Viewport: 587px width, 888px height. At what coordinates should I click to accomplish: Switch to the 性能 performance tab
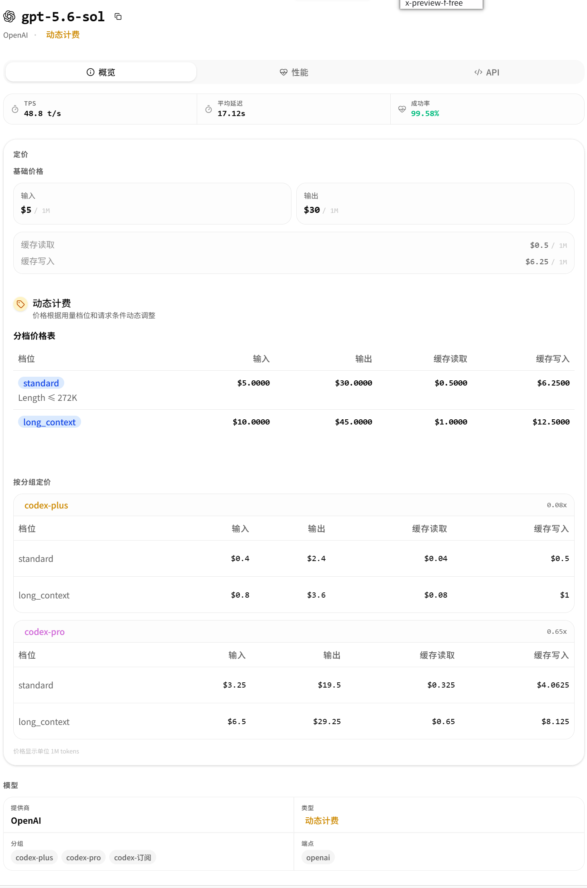(x=294, y=72)
